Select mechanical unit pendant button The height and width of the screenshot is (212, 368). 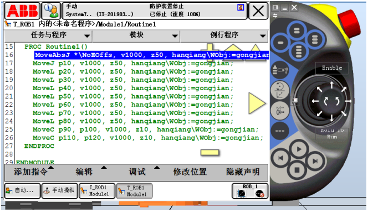point(280,70)
